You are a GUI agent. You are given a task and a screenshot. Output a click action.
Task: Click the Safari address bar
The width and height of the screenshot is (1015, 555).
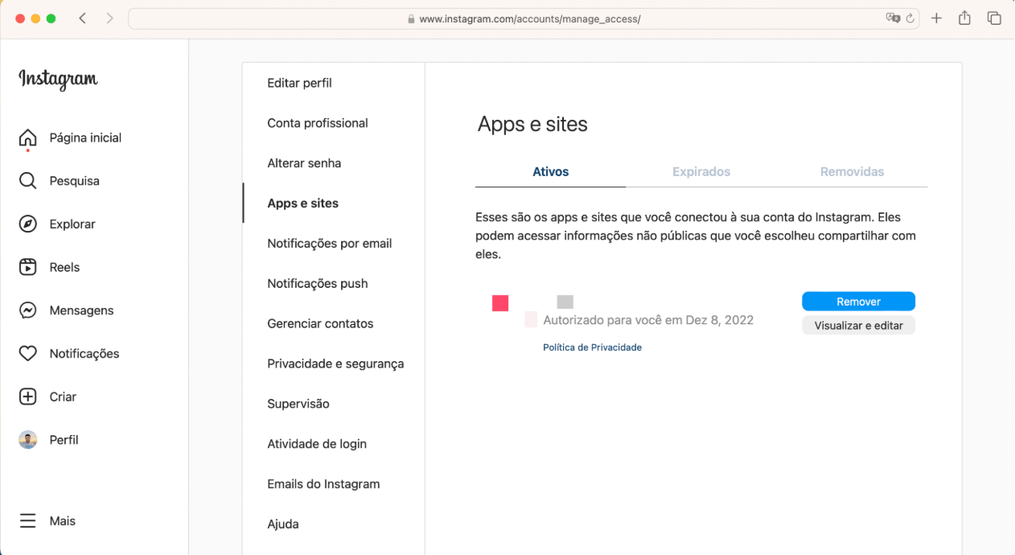[x=524, y=18]
